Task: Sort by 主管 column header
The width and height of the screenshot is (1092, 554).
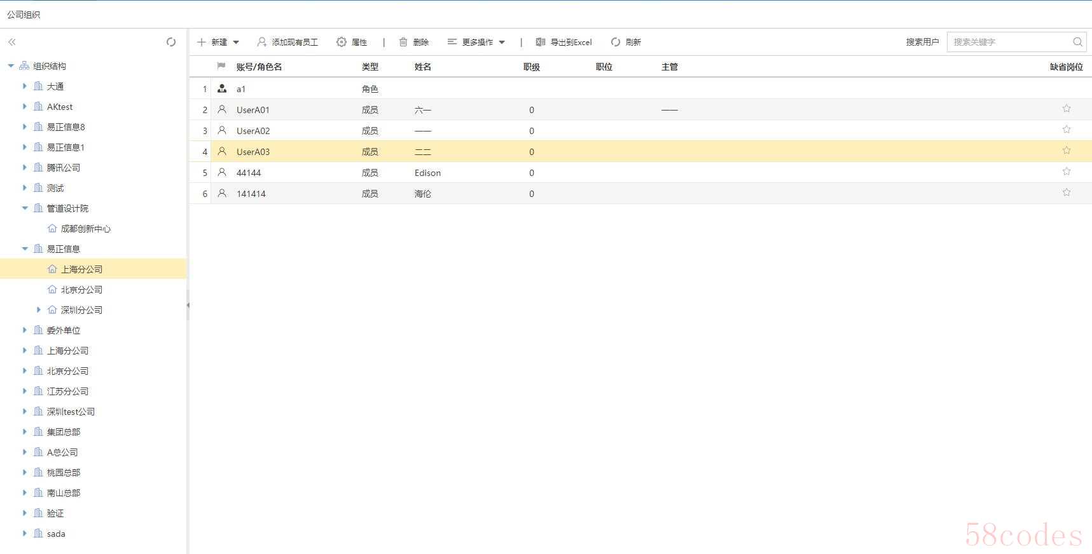Action: 670,67
